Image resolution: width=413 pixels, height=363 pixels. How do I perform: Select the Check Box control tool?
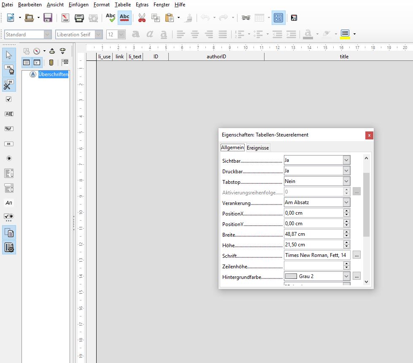coord(9,99)
